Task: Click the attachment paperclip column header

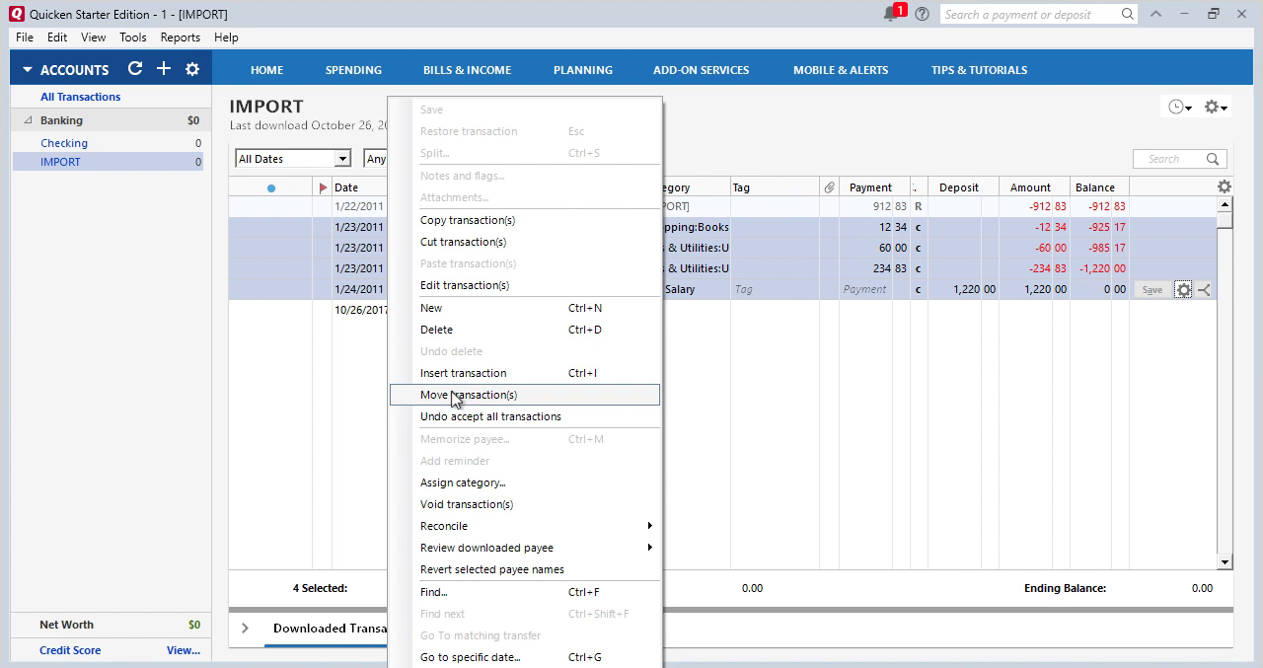Action: pyautogui.click(x=829, y=187)
